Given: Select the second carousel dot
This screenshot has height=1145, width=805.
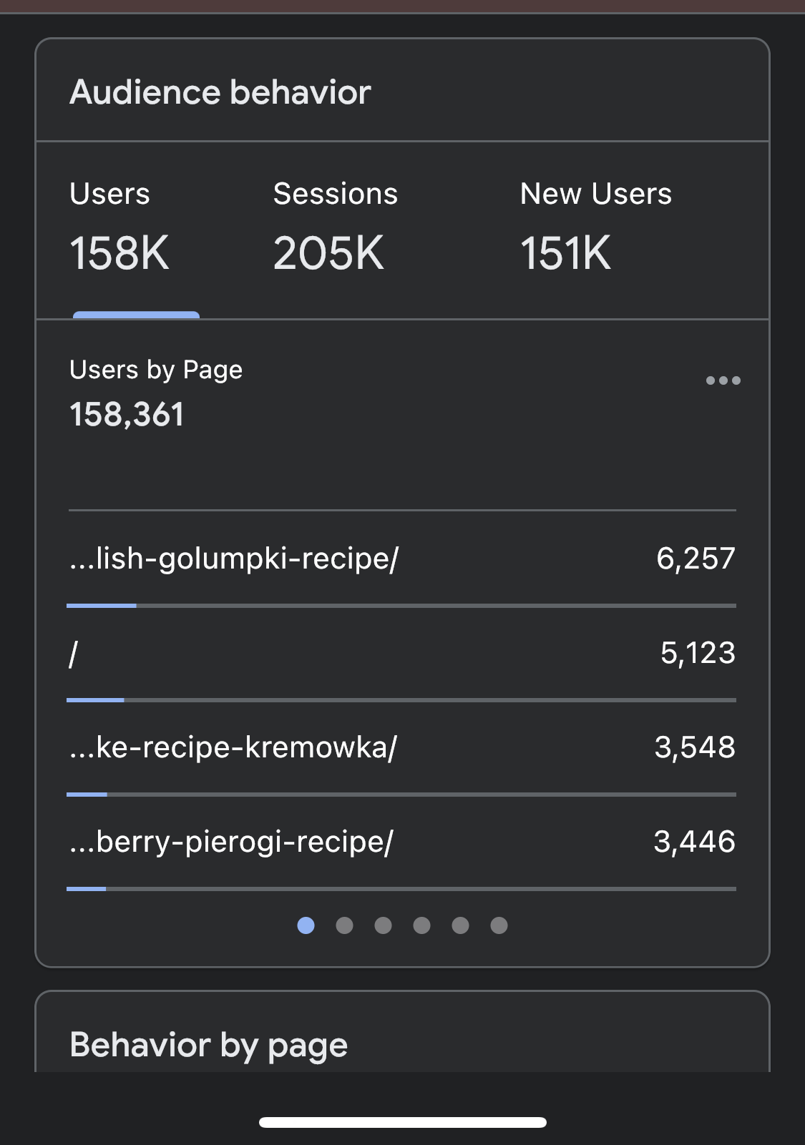Looking at the screenshot, I should coord(344,925).
